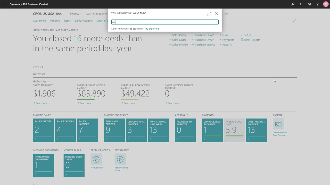Open the Sales Invoices tile
330x185 pixels.
point(87,130)
